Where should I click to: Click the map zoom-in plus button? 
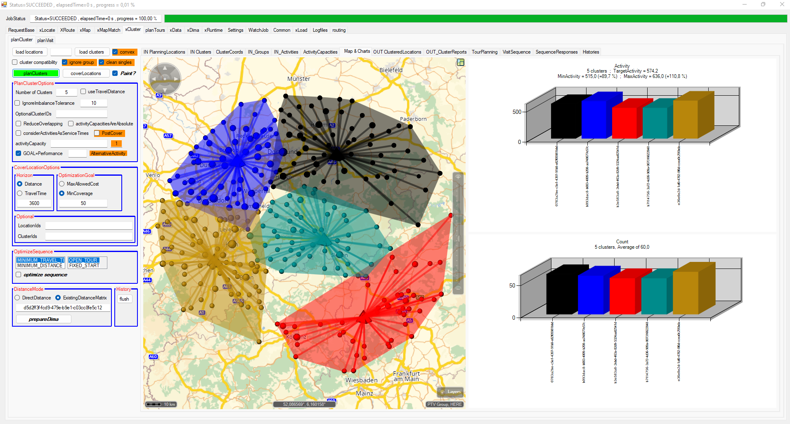[x=458, y=177]
